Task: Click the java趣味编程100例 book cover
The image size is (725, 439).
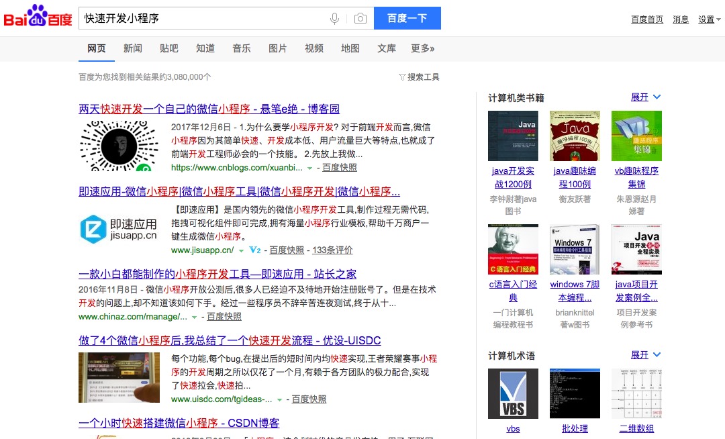Action: point(575,136)
